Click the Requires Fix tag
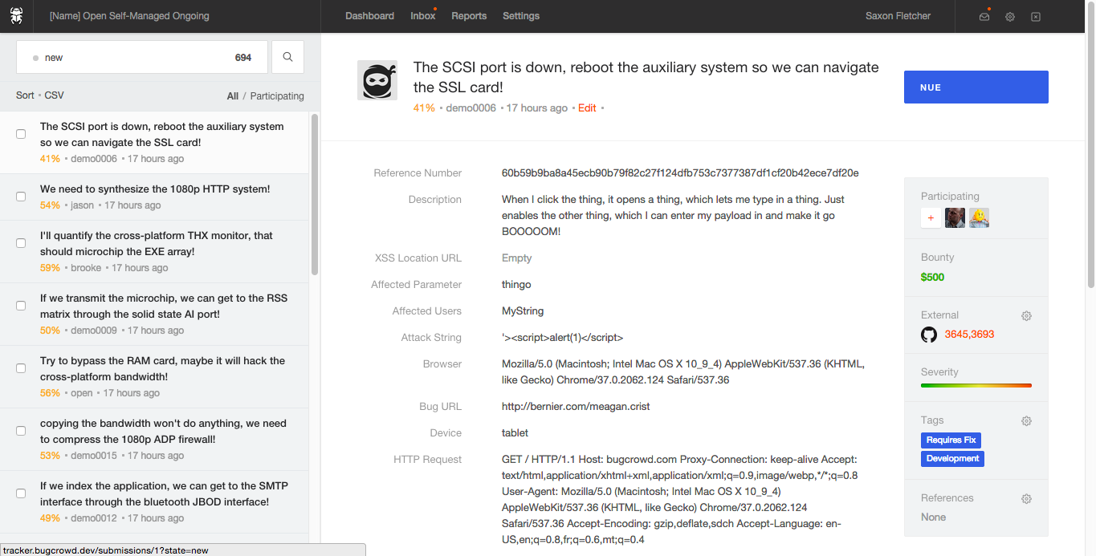This screenshot has width=1096, height=556. [x=951, y=440]
